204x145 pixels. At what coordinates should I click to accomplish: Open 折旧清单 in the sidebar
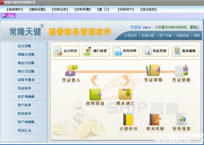(x=24, y=113)
